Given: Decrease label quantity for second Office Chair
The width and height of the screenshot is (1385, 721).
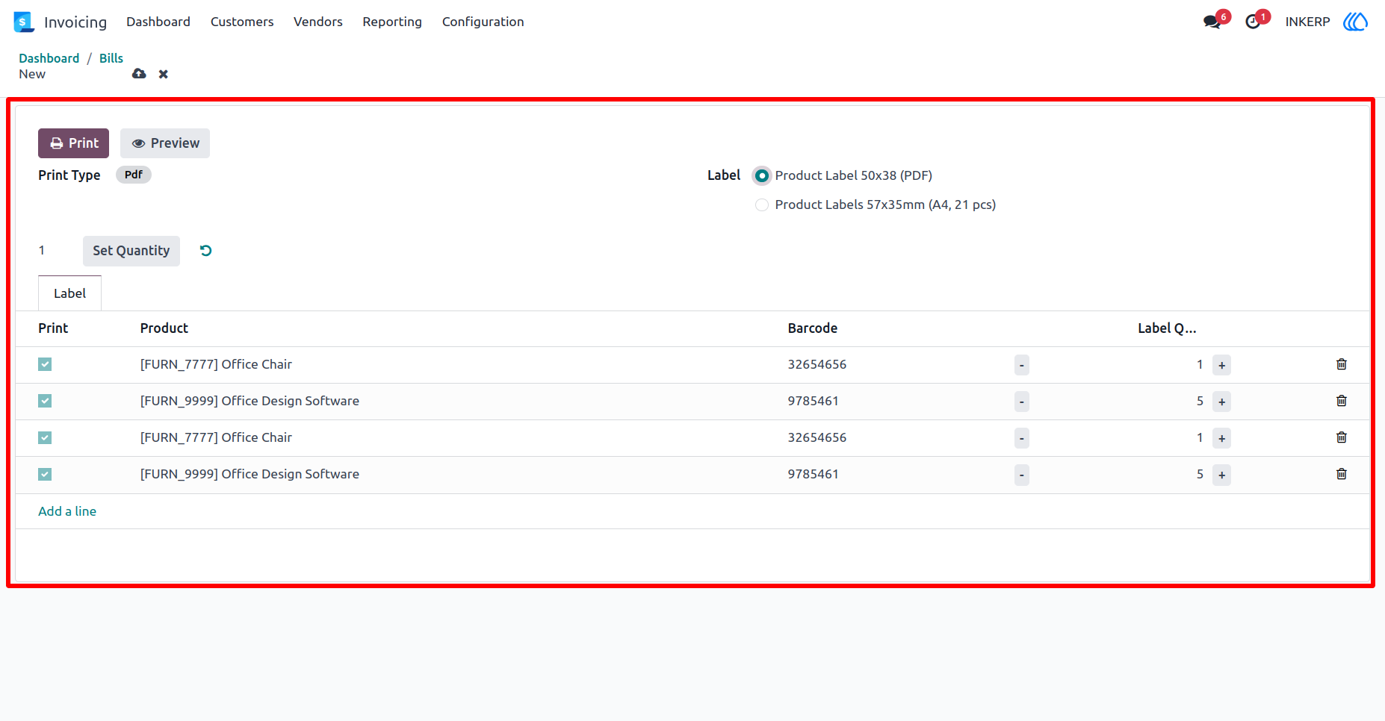Looking at the screenshot, I should pyautogui.click(x=1022, y=438).
